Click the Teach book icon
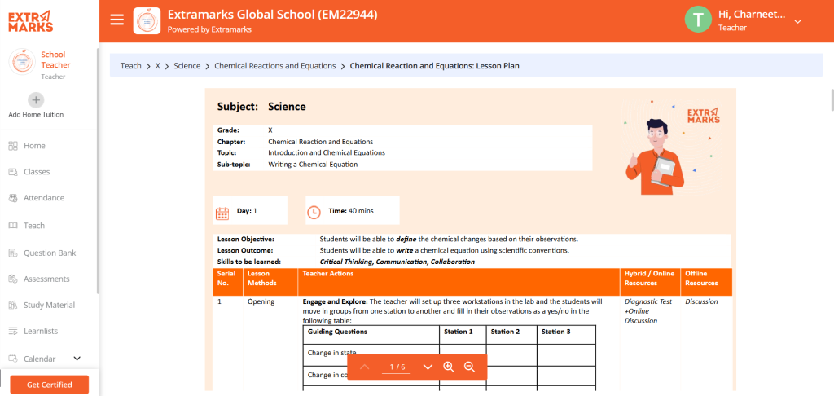 click(13, 225)
